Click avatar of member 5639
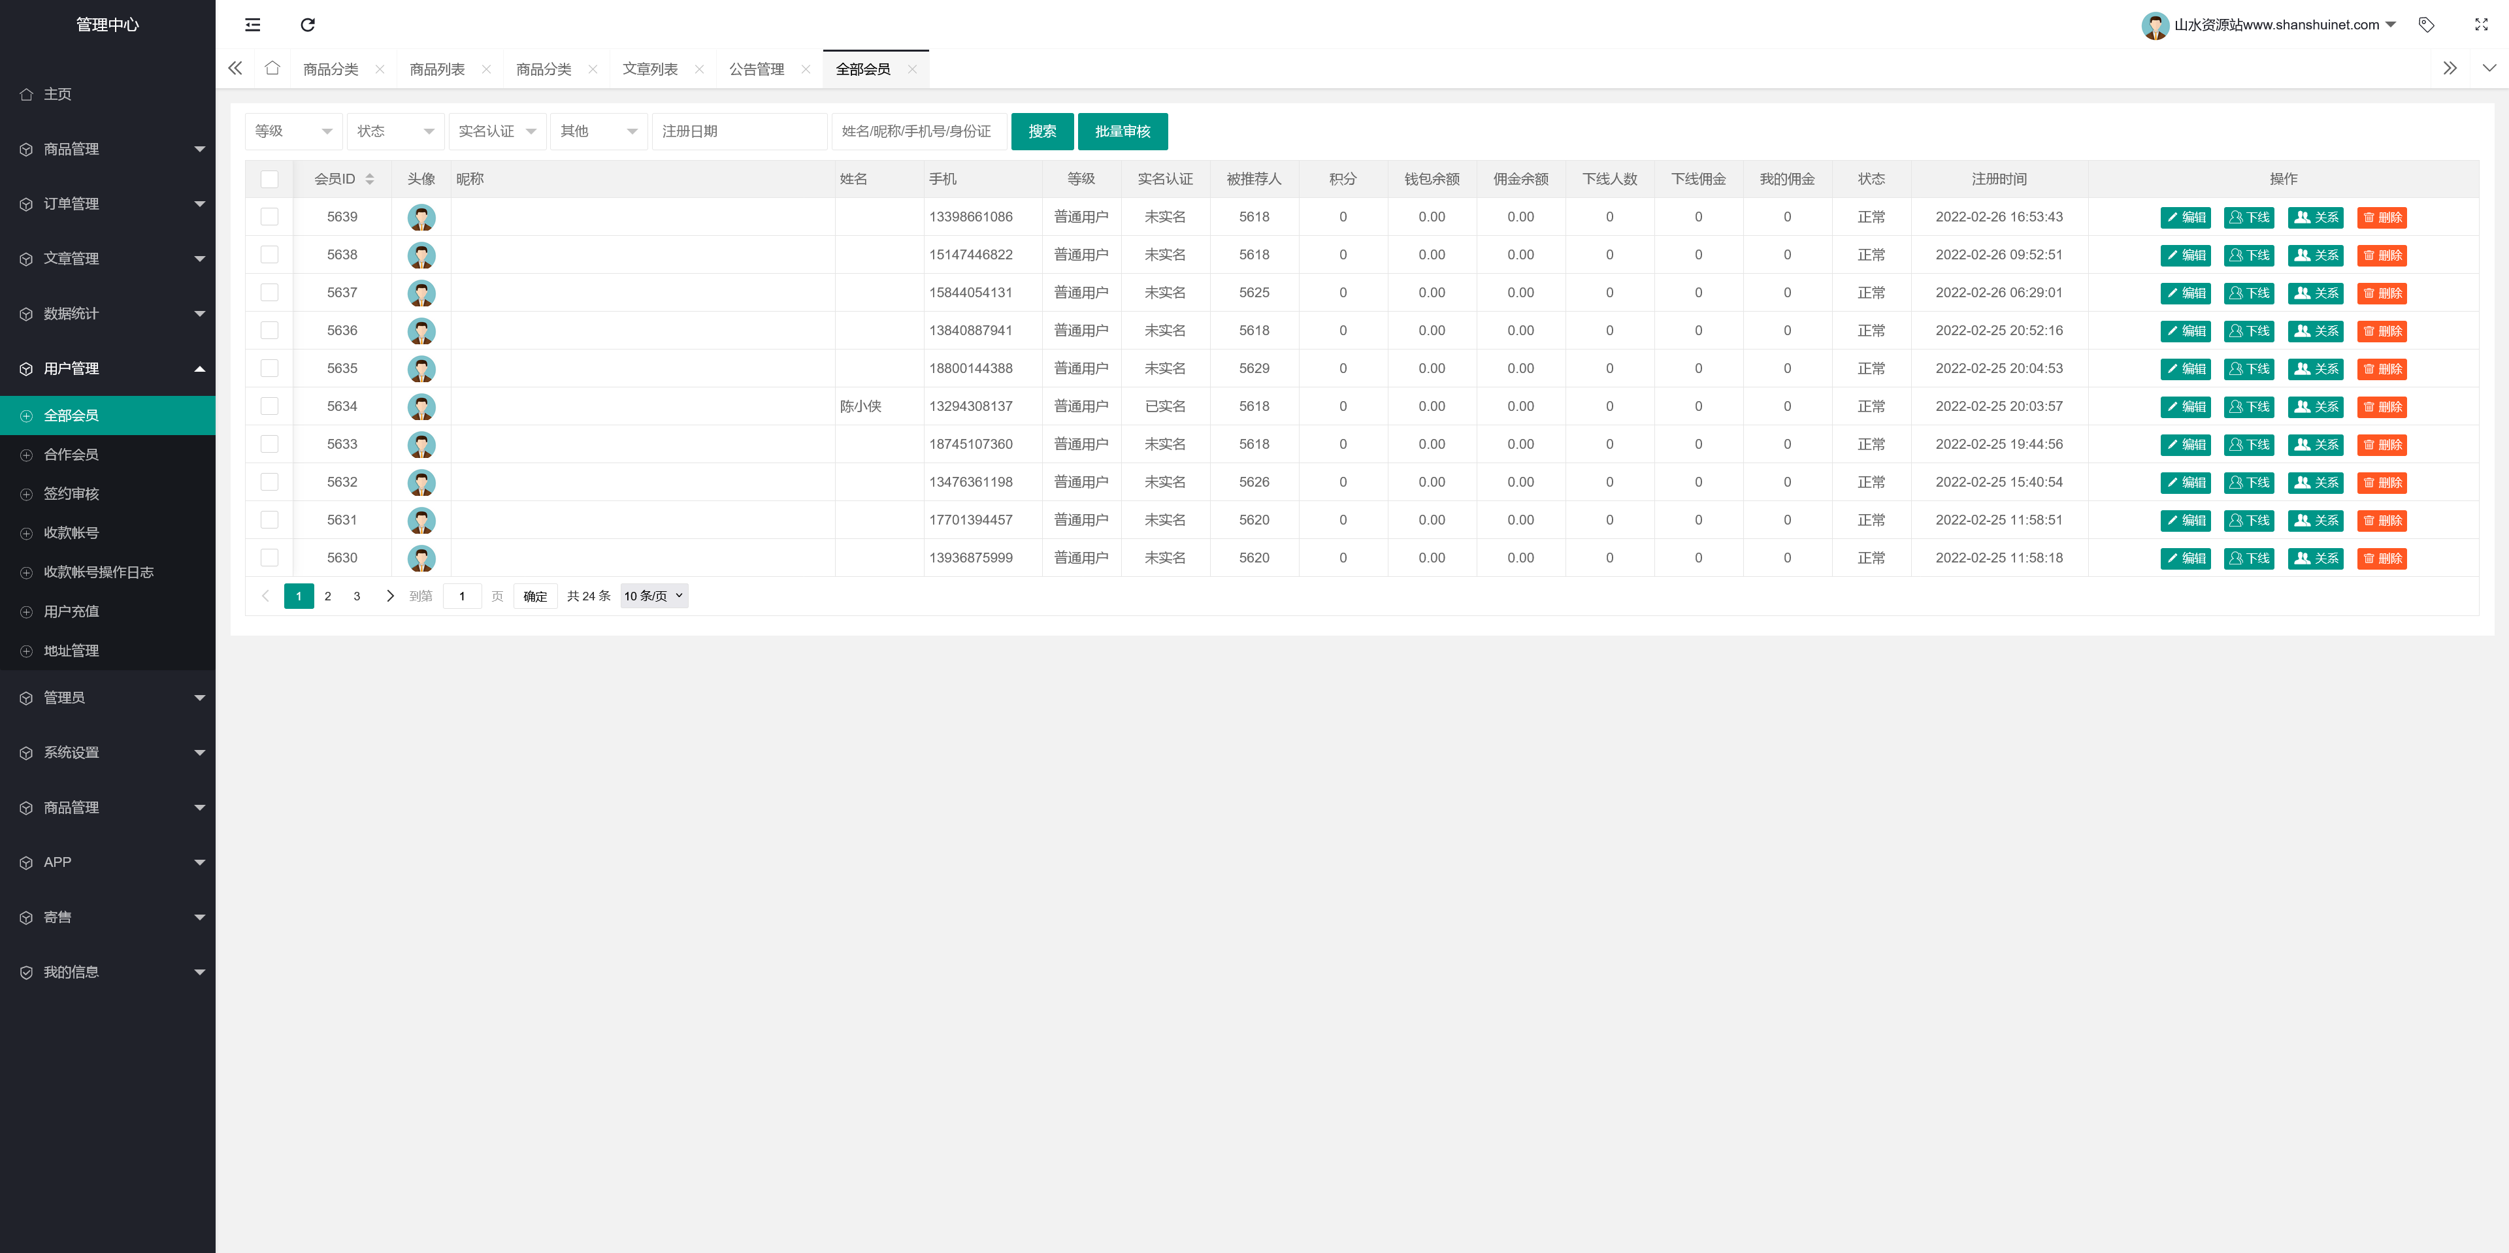2509x1253 pixels. click(421, 217)
